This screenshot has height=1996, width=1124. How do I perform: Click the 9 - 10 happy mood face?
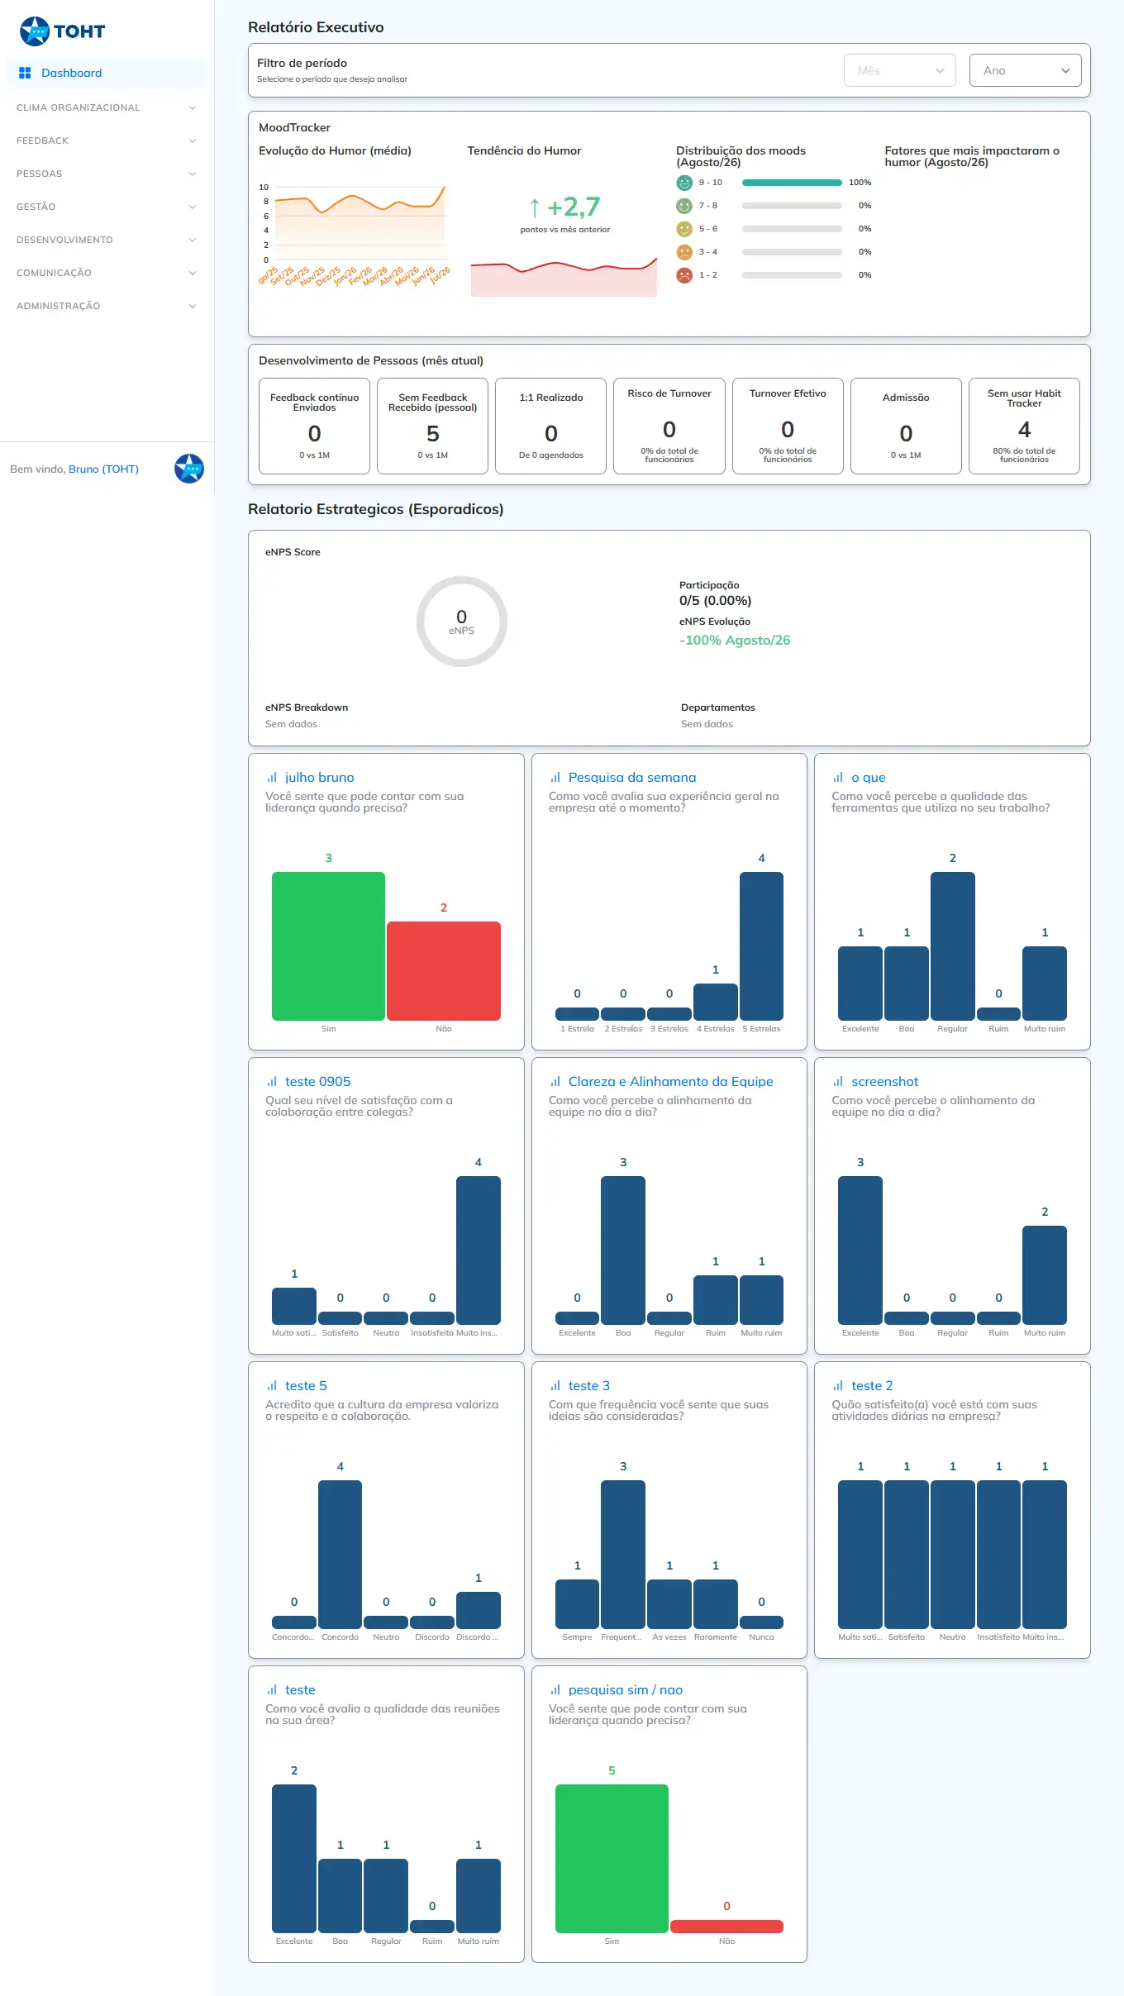(x=684, y=183)
